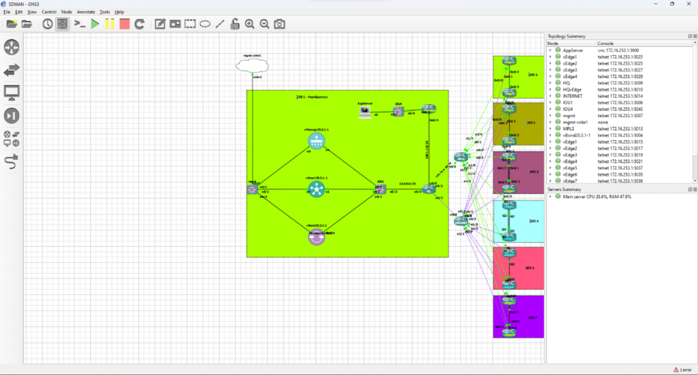Browse switches in the device sidebar
The image size is (698, 375).
(x=12, y=69)
